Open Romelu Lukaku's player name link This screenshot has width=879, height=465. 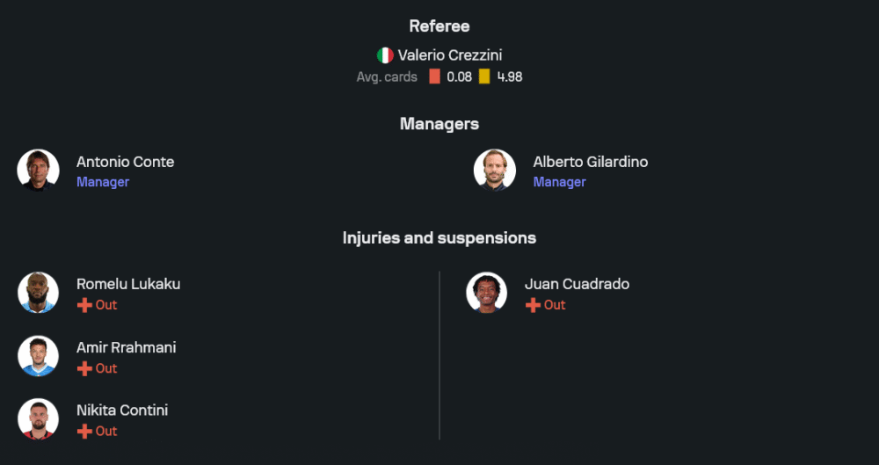pyautogui.click(x=128, y=285)
